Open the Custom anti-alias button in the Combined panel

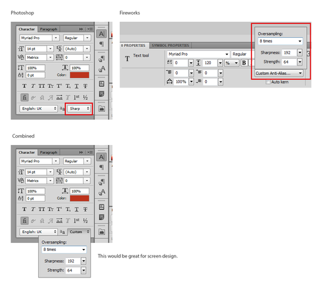click(x=79, y=232)
